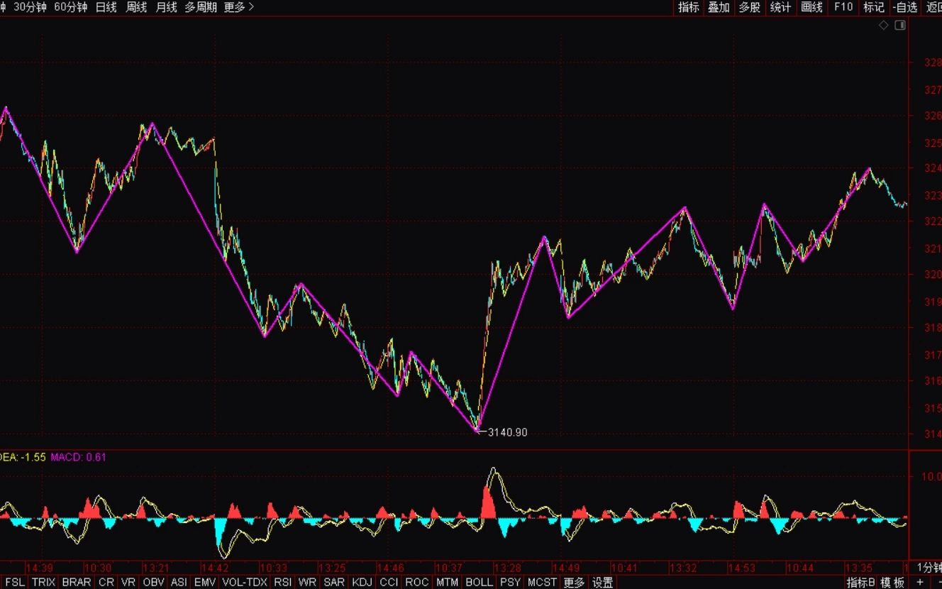Open the 指标 indicator menu
Image resolution: width=942 pixels, height=589 pixels.
[688, 7]
